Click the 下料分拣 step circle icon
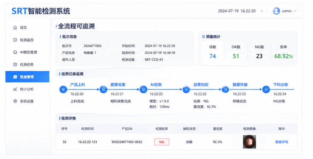 pos(266,89)
